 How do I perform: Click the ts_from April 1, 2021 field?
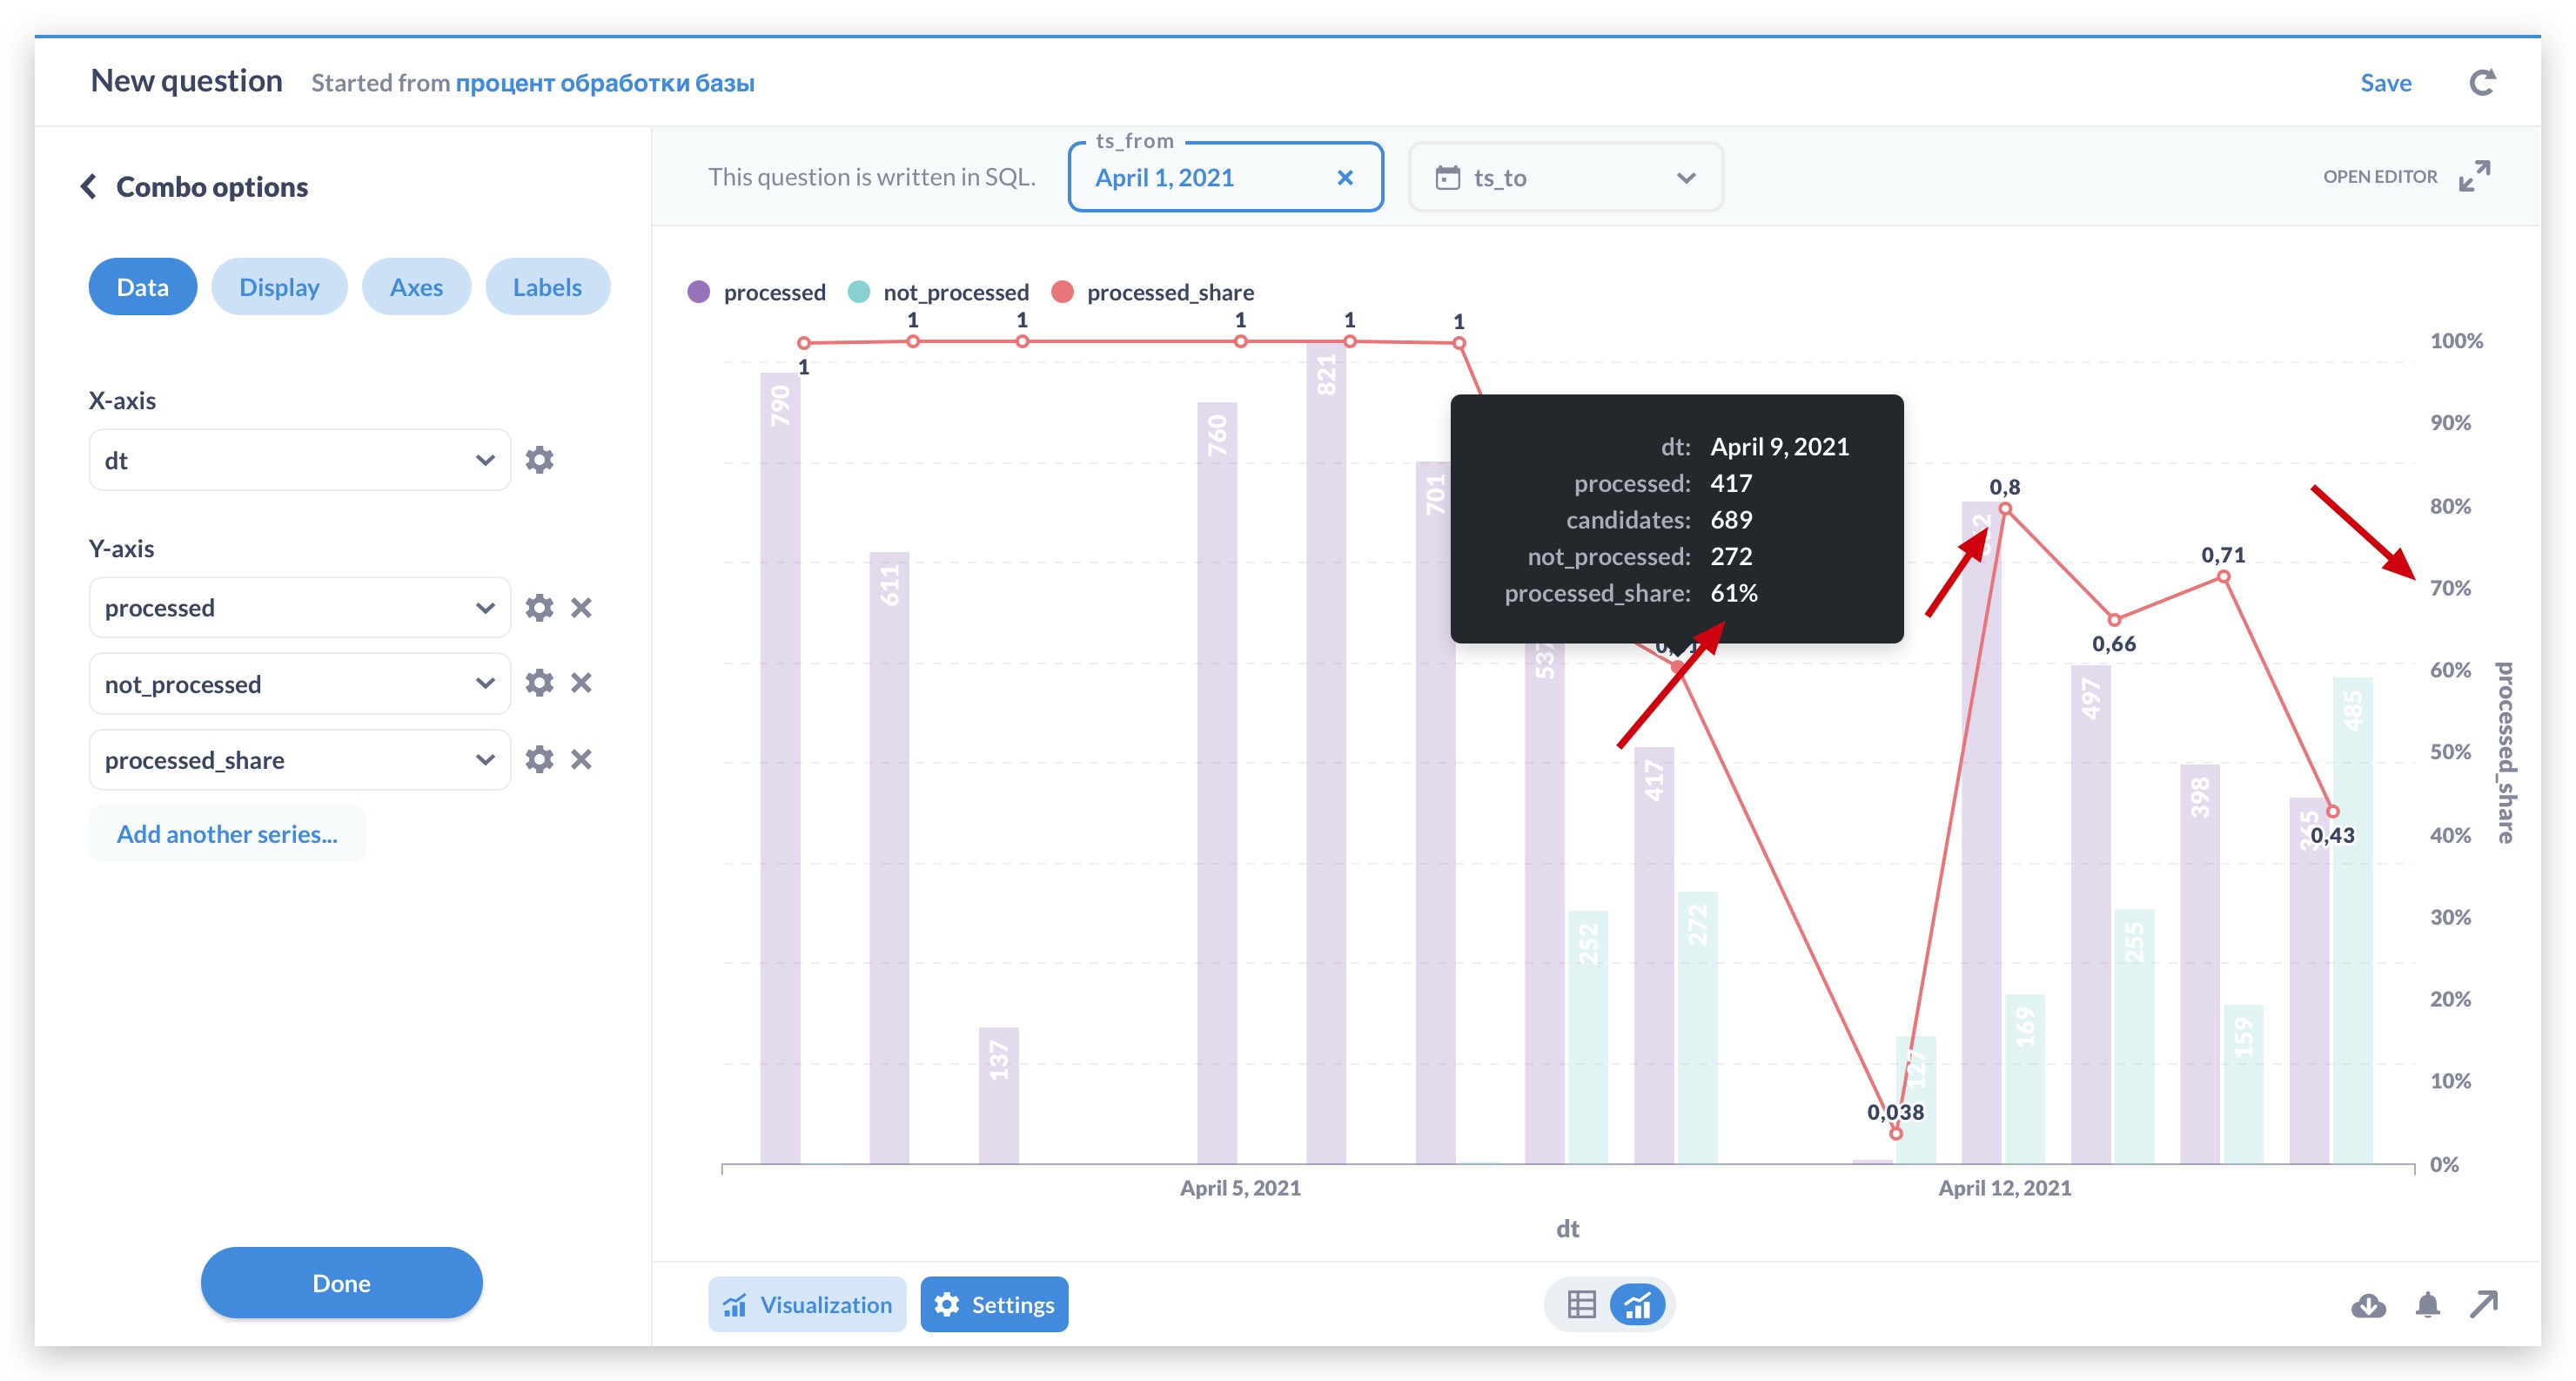pos(1225,177)
